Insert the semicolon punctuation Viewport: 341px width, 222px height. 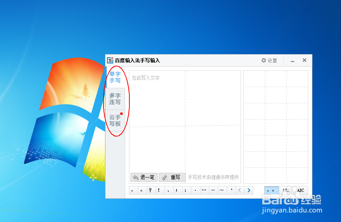pyautogui.click(x=178, y=190)
